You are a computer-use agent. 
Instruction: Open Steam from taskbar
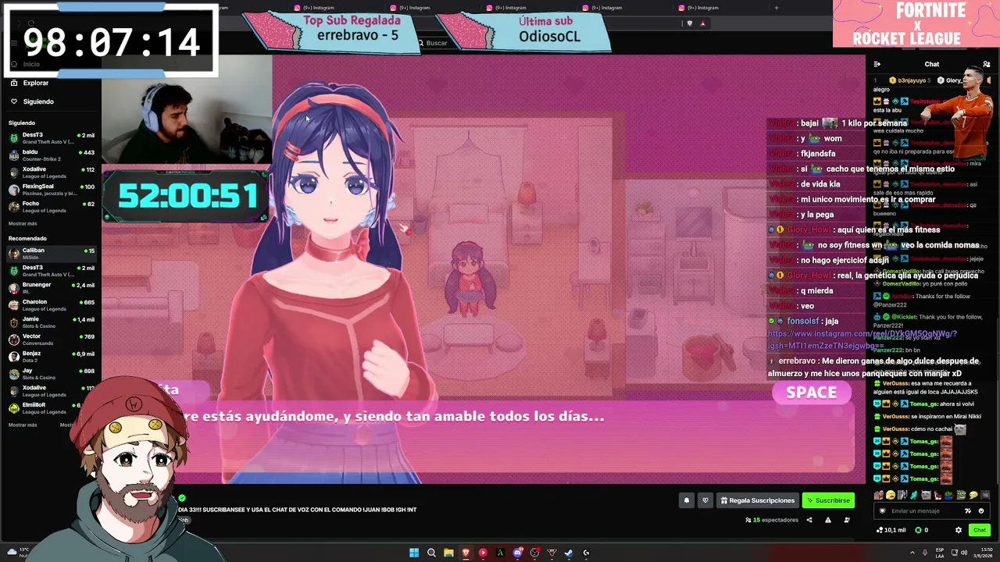pos(569,553)
